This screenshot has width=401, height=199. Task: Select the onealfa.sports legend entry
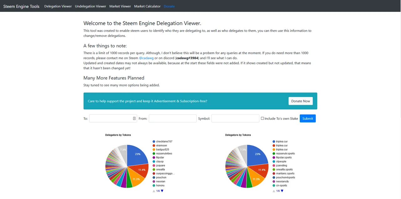click(283, 170)
